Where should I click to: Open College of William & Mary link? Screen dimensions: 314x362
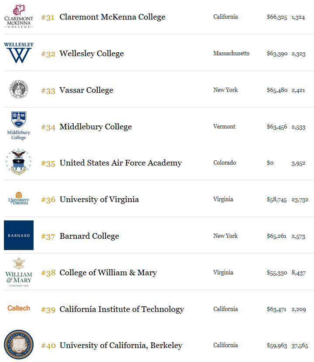coord(108,272)
